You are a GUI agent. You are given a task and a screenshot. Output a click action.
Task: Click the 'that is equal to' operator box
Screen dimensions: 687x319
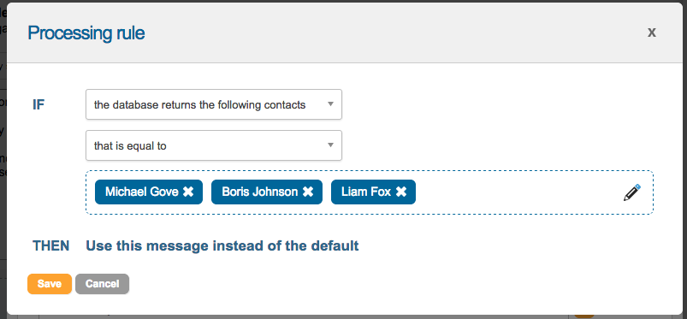click(214, 145)
